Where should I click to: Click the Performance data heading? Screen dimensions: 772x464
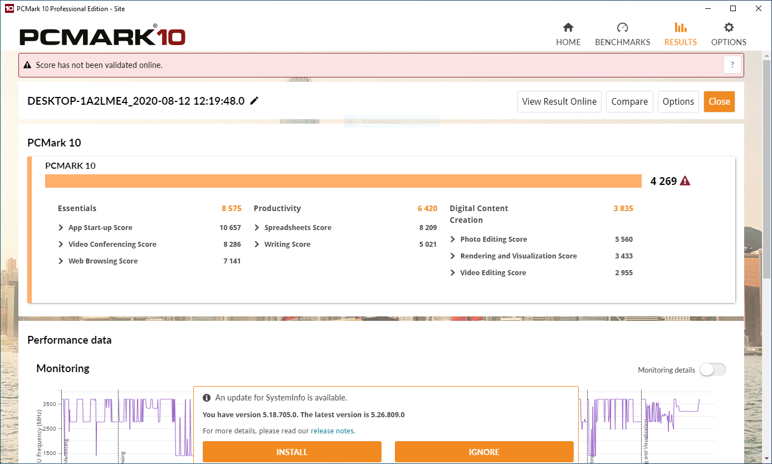click(x=70, y=340)
